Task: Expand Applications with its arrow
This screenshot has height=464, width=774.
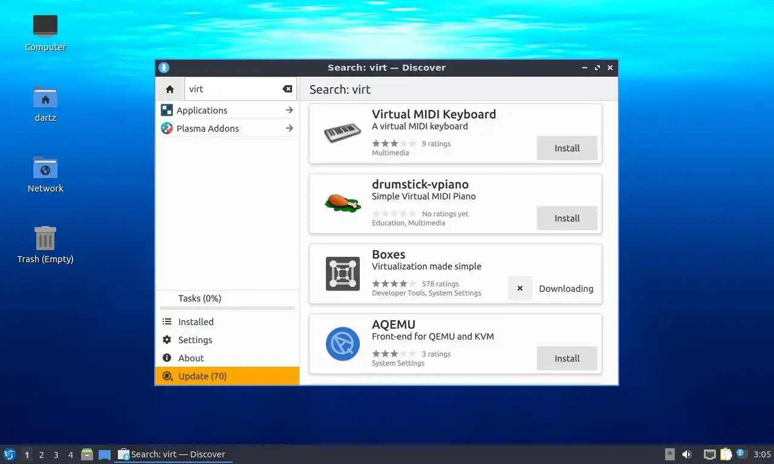Action: 289,110
